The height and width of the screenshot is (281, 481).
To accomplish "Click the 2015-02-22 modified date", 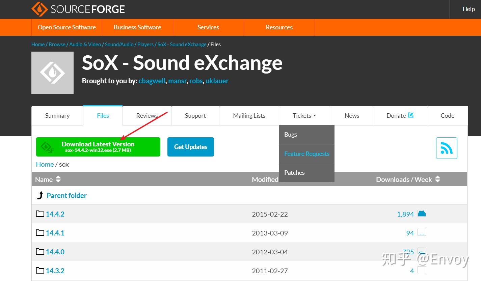I will (270, 214).
